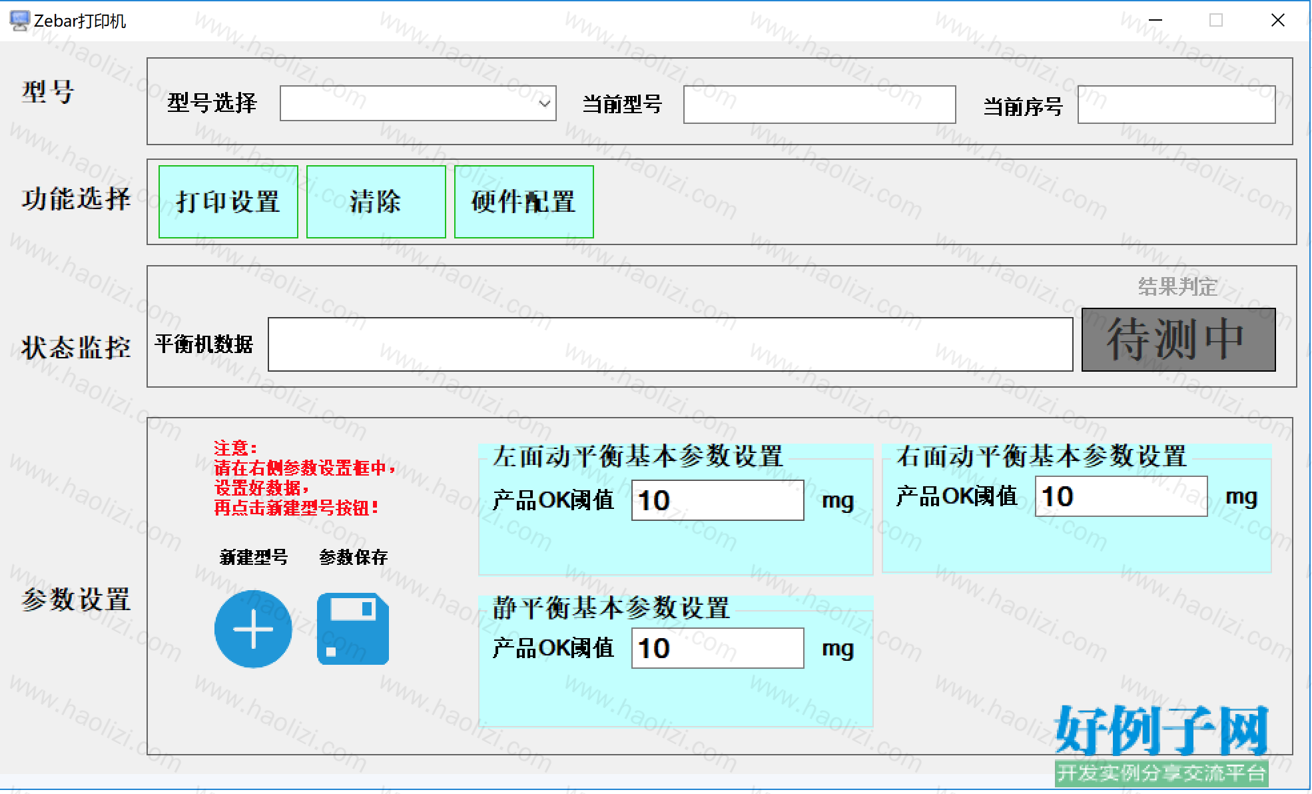Minimize the Zebar打印机 window
This screenshot has height=794, width=1312.
pyautogui.click(x=1155, y=20)
